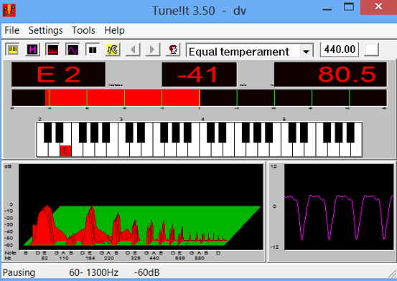Click the left arrow previous button
Viewport: 397px width, 281px height.
pos(133,49)
